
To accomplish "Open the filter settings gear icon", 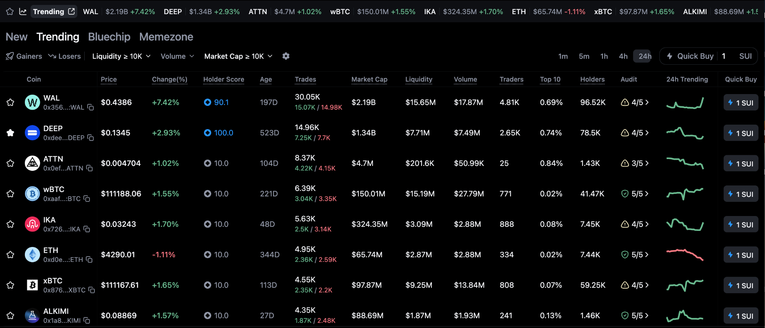I will [x=286, y=56].
